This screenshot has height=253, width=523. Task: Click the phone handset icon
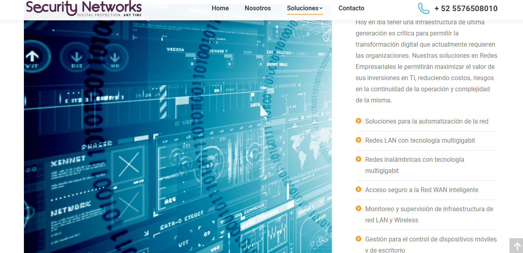click(x=423, y=8)
